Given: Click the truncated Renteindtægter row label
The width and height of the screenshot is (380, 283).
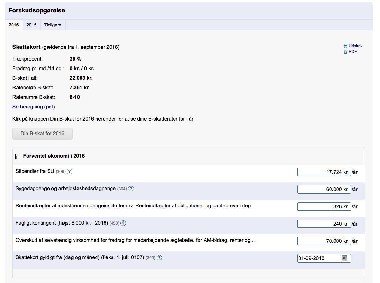Looking at the screenshot, I should coord(136,206).
